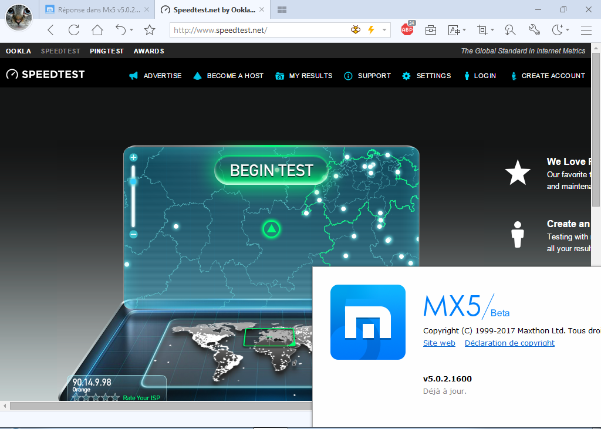The width and height of the screenshot is (601, 429).
Task: Open the SPEEDTEST top nav item
Action: [60, 51]
